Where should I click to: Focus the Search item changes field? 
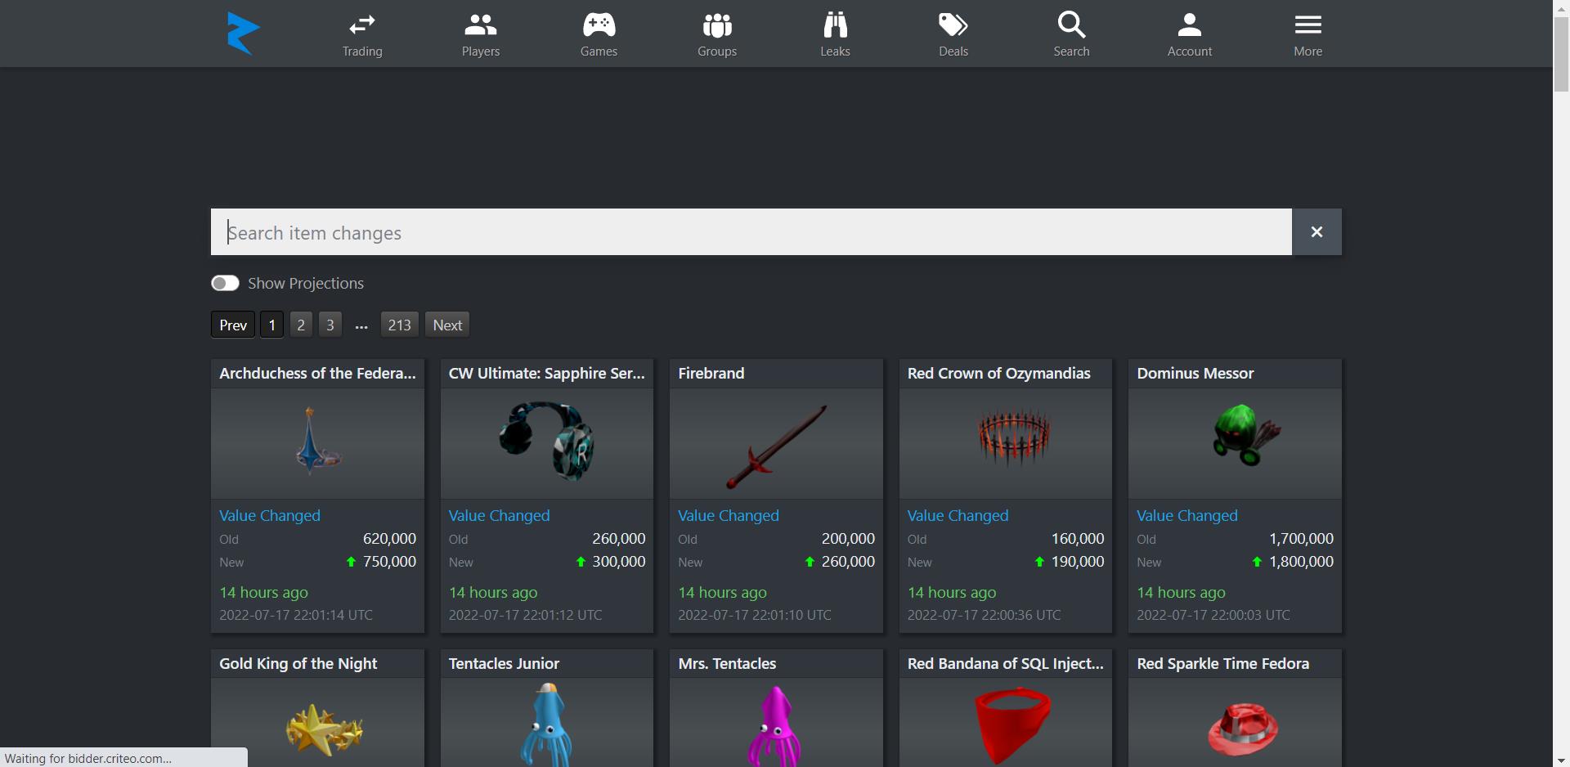751,232
